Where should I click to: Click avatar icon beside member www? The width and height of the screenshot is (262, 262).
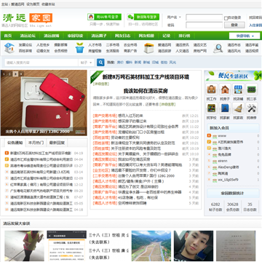tap(215, 136)
